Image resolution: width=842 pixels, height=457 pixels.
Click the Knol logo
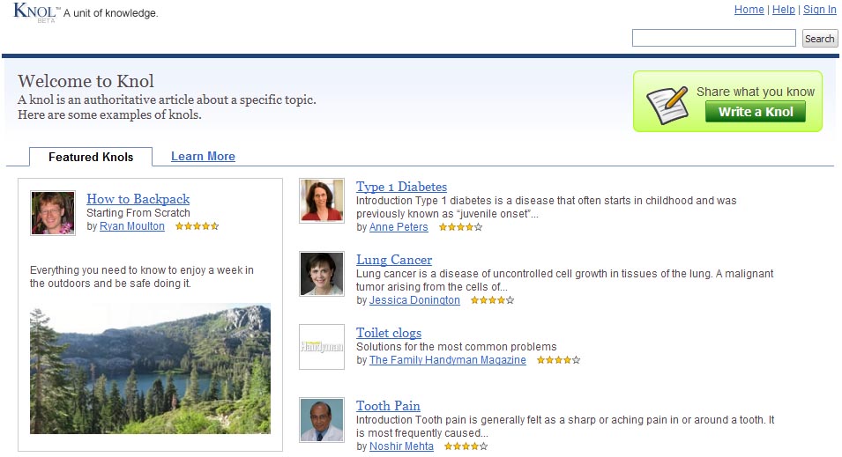(x=34, y=11)
